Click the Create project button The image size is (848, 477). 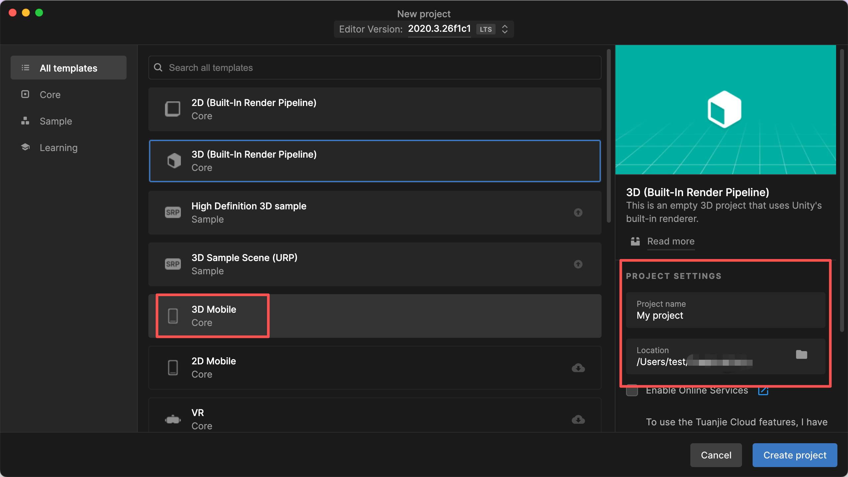[795, 455]
